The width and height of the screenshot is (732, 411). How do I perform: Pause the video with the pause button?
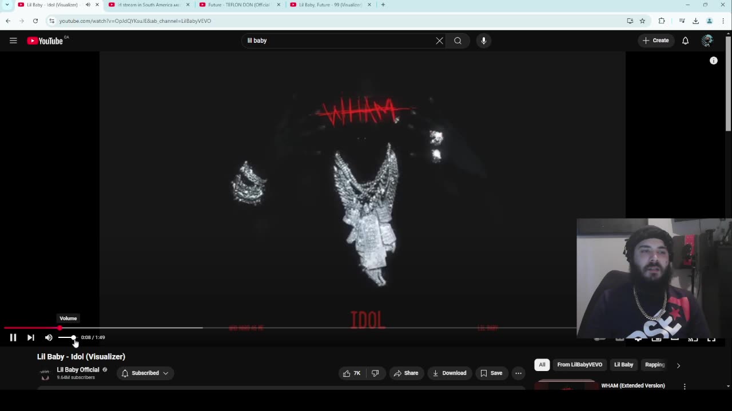(x=13, y=337)
